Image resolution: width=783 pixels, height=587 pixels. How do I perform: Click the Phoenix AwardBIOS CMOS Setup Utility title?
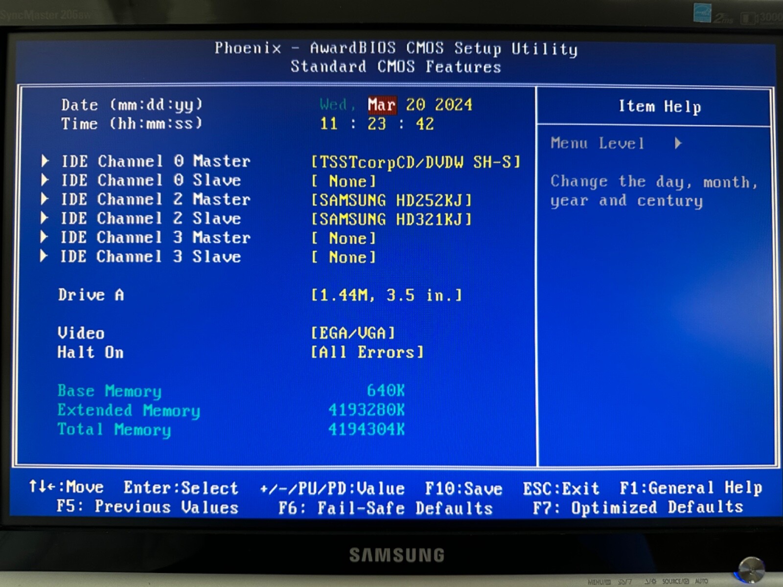tap(396, 48)
